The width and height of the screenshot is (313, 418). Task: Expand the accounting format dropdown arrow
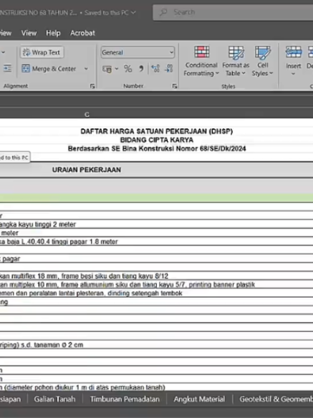(x=117, y=69)
